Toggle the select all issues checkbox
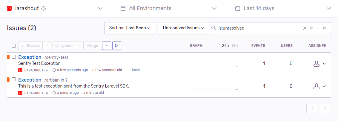 tap(14, 46)
